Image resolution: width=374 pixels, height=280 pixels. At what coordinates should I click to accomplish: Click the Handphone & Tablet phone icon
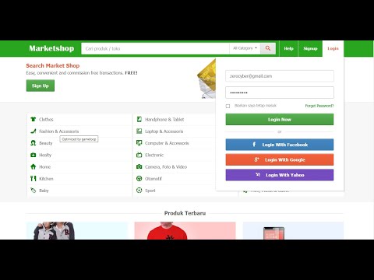[139, 119]
